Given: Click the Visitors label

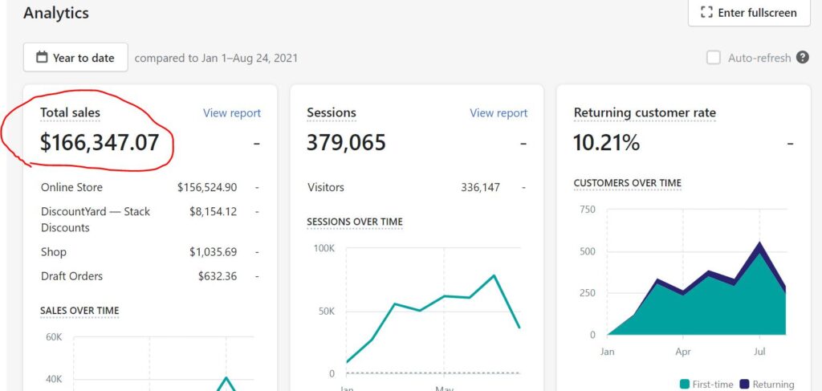Looking at the screenshot, I should point(326,188).
